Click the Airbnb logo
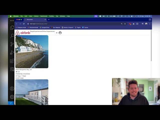160x120 pixels. [23, 33]
